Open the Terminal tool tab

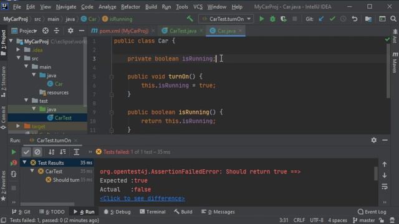tap(153, 212)
